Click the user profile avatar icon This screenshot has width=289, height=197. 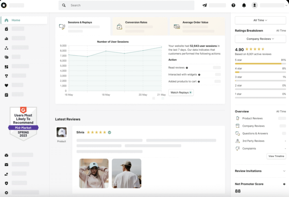coord(255,5)
